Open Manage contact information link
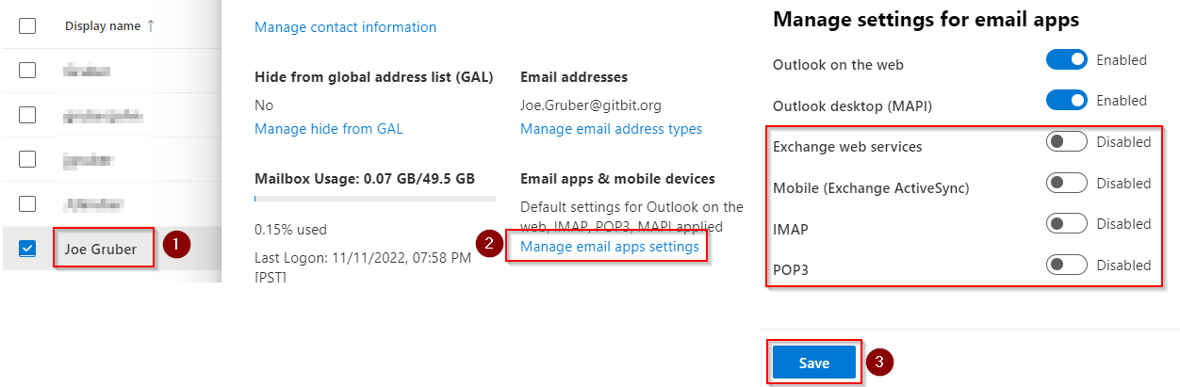This screenshot has height=387, width=1180. (x=345, y=27)
